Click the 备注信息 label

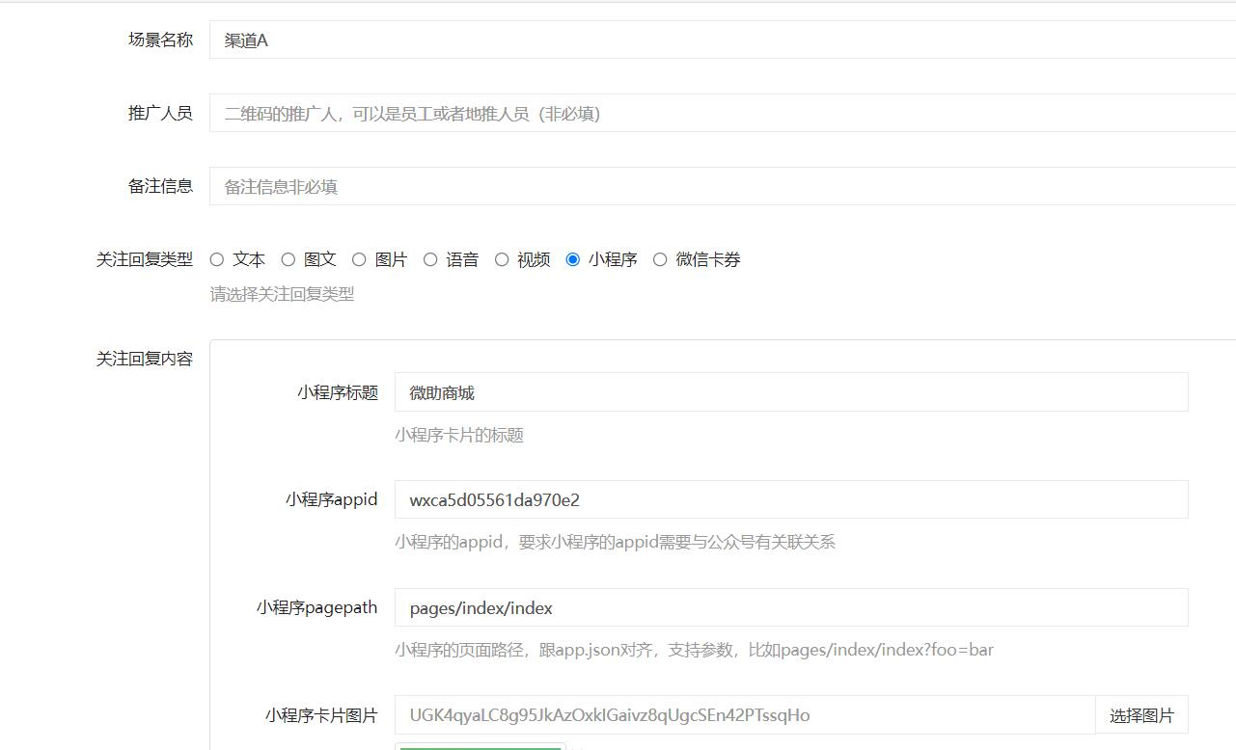pos(161,186)
